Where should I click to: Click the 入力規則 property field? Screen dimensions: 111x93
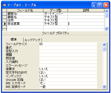coord(68,62)
